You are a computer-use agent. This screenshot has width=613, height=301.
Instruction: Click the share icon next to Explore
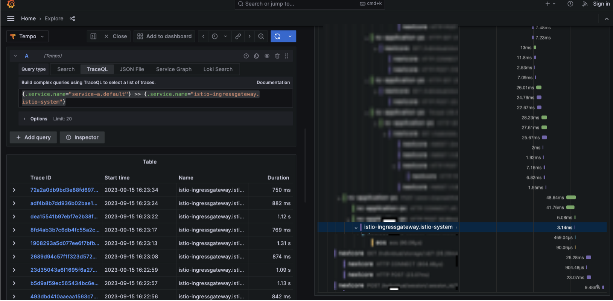pyautogui.click(x=72, y=18)
